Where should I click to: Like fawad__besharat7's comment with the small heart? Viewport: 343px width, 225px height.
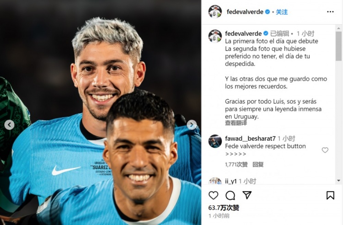pos(325,150)
